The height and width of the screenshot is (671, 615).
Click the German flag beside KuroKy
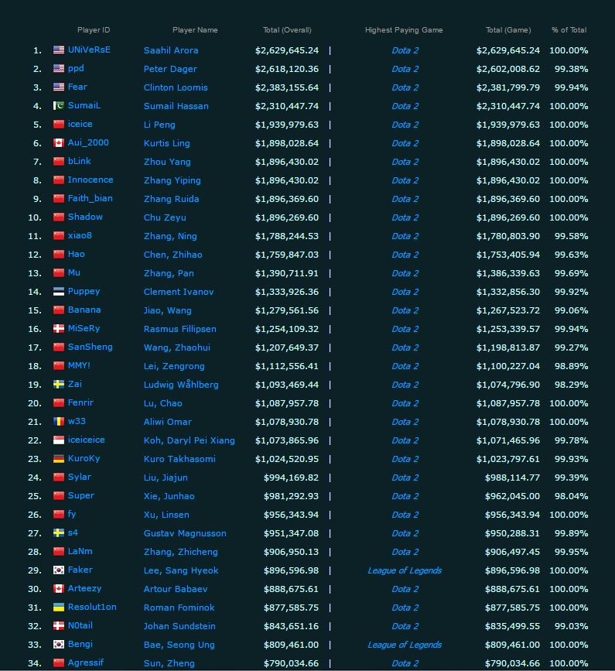point(59,459)
